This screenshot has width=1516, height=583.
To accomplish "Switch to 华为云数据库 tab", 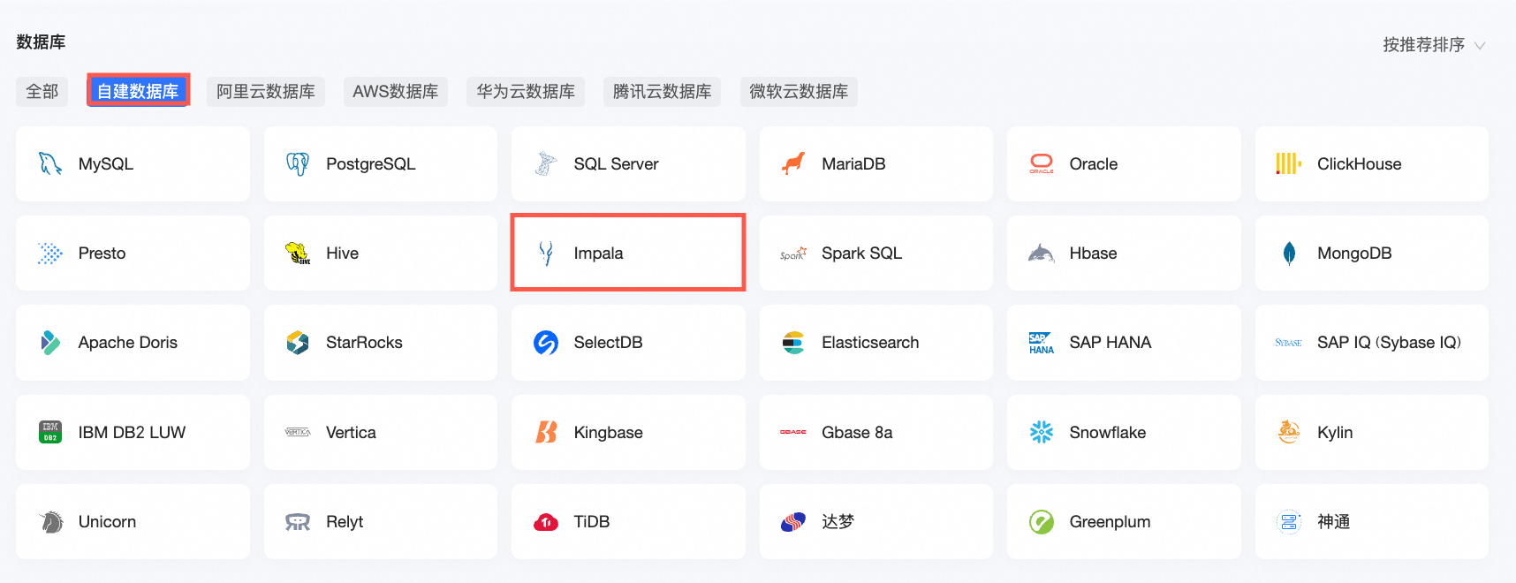I will point(526,91).
